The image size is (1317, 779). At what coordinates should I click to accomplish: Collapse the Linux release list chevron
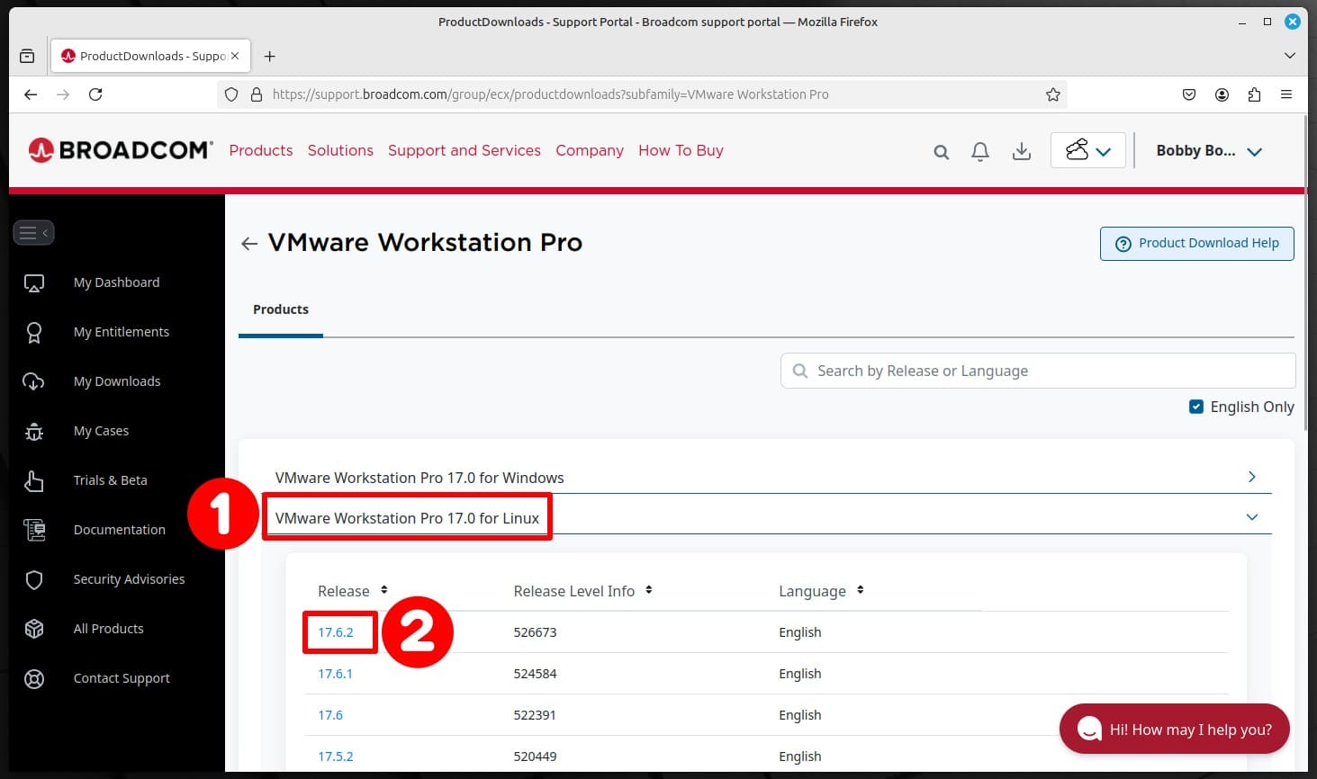(x=1251, y=517)
